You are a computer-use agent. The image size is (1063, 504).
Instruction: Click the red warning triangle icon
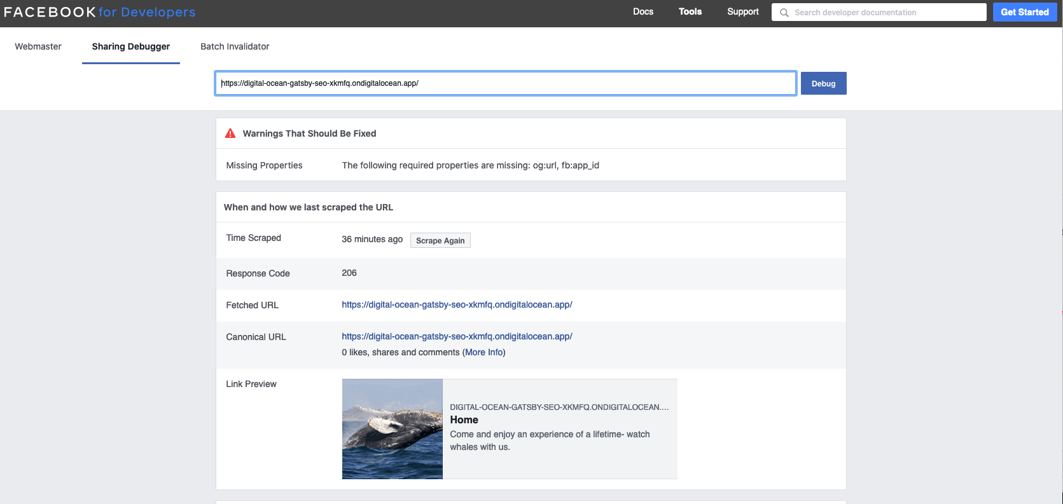click(x=230, y=133)
